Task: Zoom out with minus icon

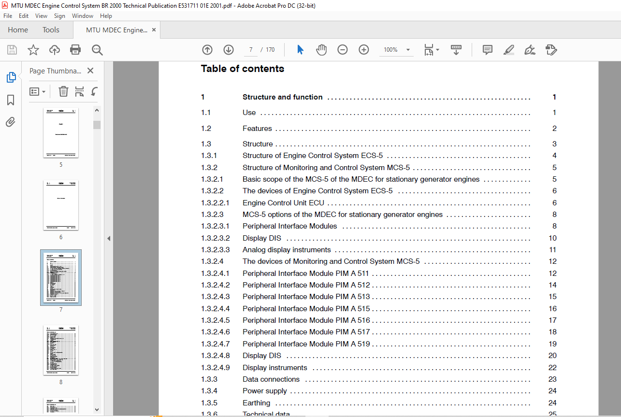Action: [343, 50]
